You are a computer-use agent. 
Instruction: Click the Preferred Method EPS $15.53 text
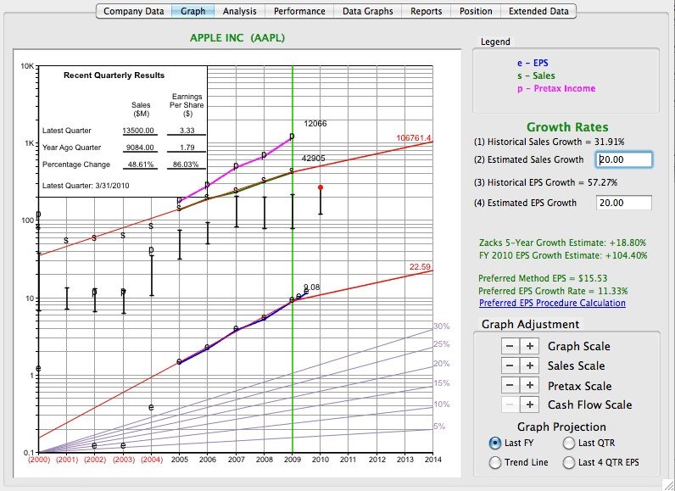[x=543, y=278]
